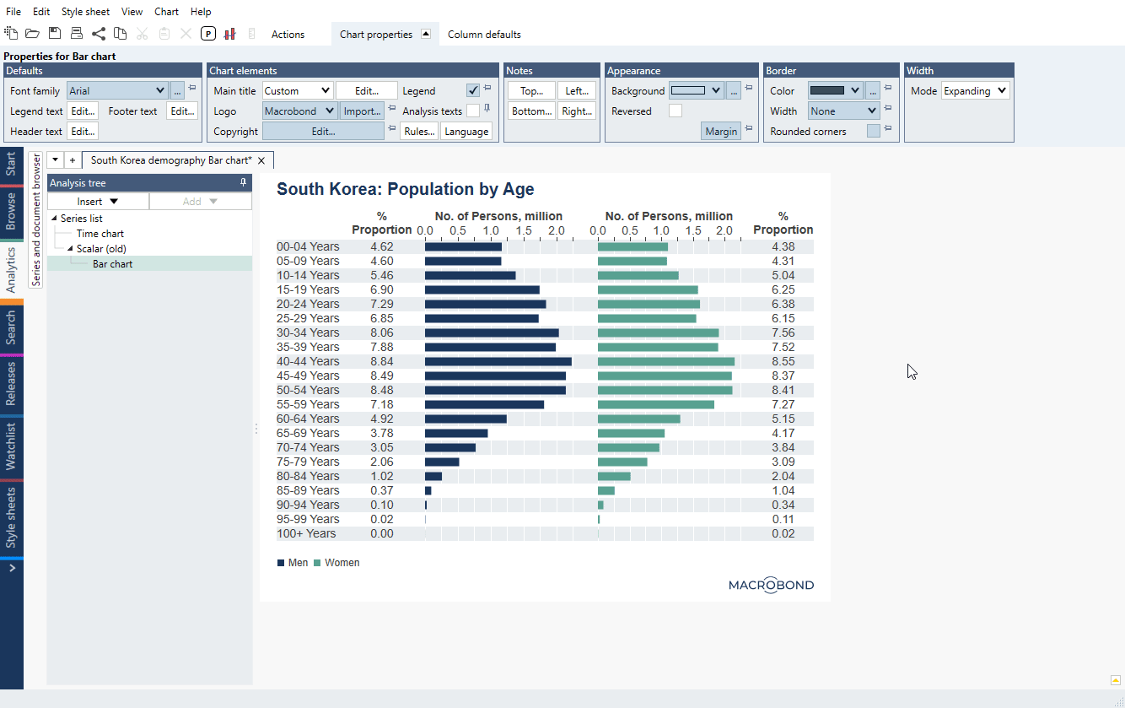Activate presentation mode with the P icon
Screen dimensions: 1125x708
click(x=207, y=33)
